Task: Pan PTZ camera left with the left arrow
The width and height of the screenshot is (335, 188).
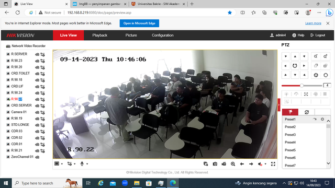Action: tap(286, 66)
